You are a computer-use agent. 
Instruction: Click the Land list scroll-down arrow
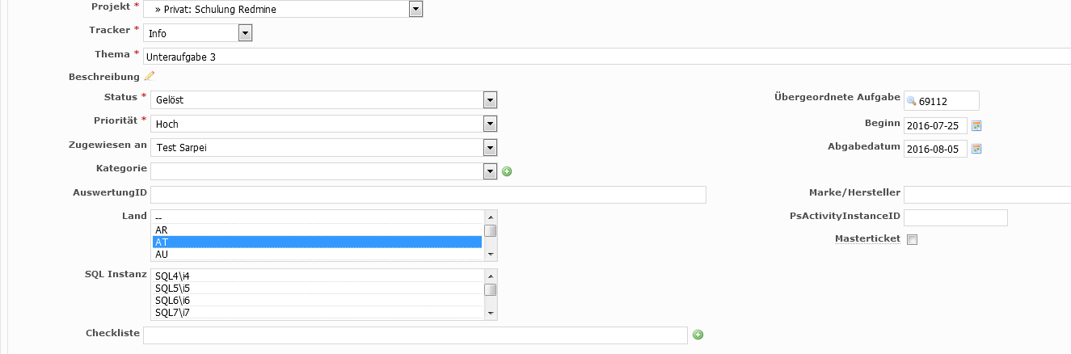490,255
